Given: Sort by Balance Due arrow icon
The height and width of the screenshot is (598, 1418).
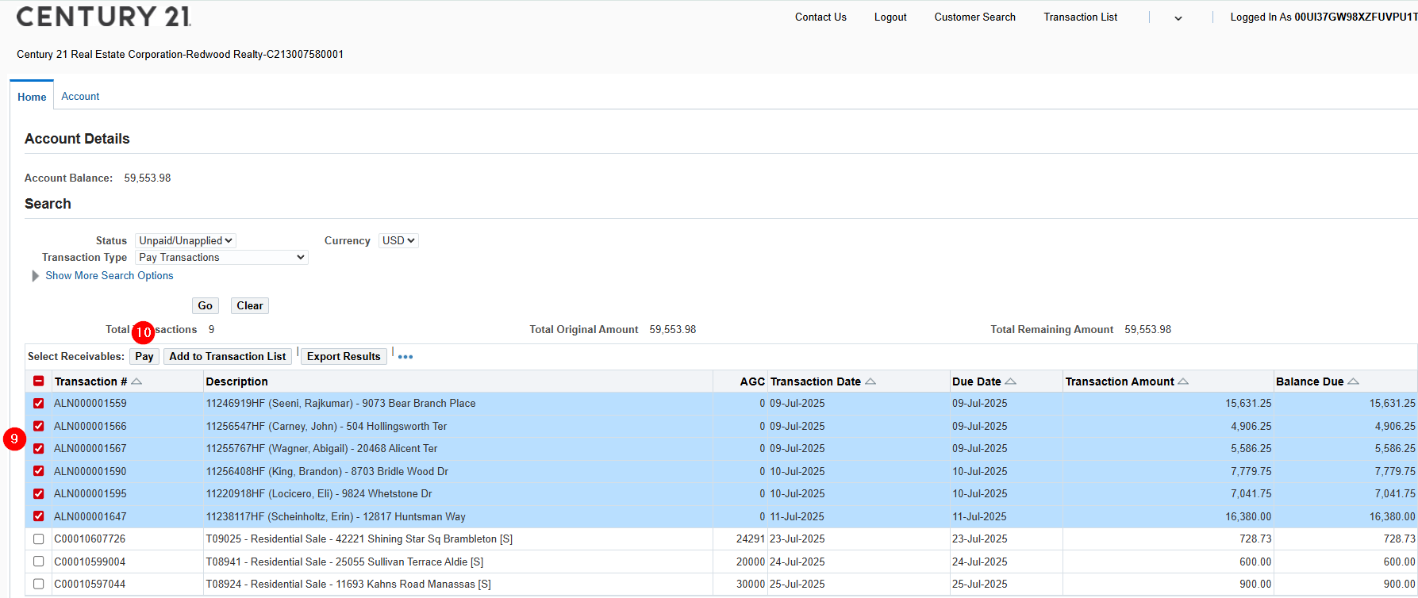Looking at the screenshot, I should tap(1353, 381).
